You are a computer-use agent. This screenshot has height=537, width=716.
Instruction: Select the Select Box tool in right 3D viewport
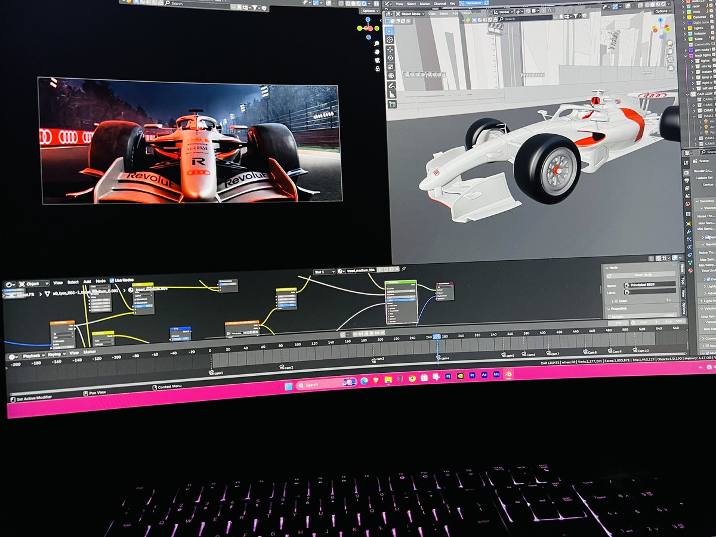pos(390,31)
